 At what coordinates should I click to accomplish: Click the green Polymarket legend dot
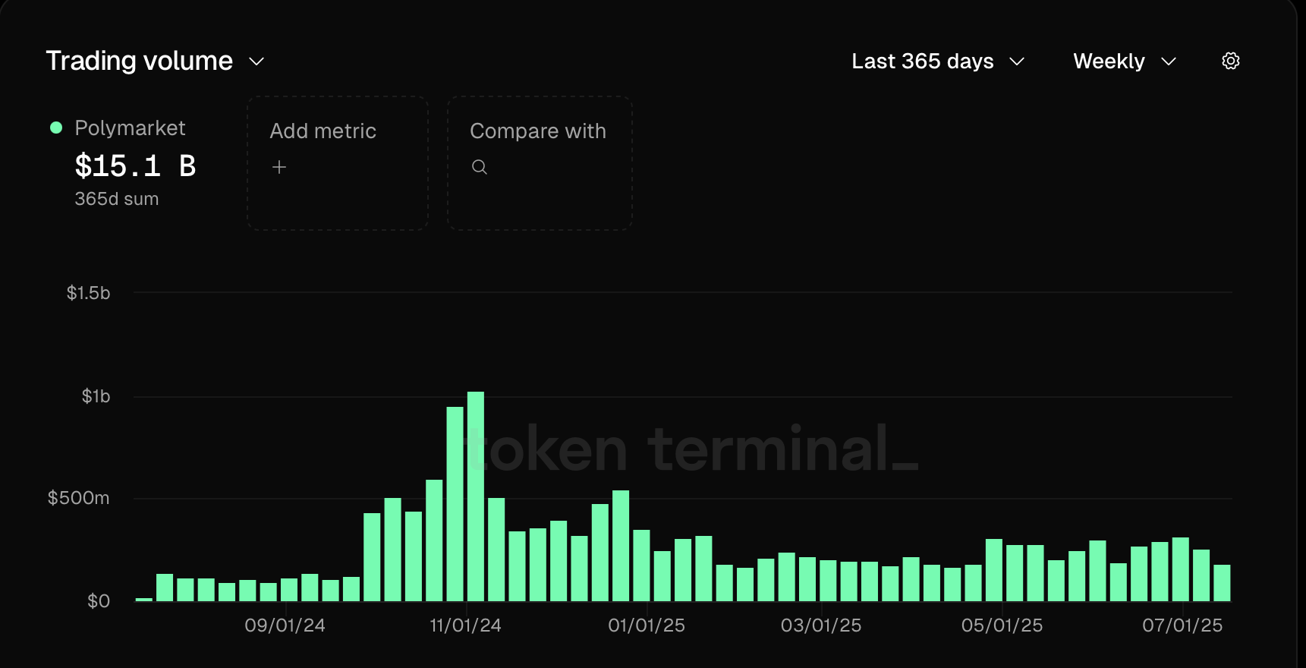click(56, 128)
